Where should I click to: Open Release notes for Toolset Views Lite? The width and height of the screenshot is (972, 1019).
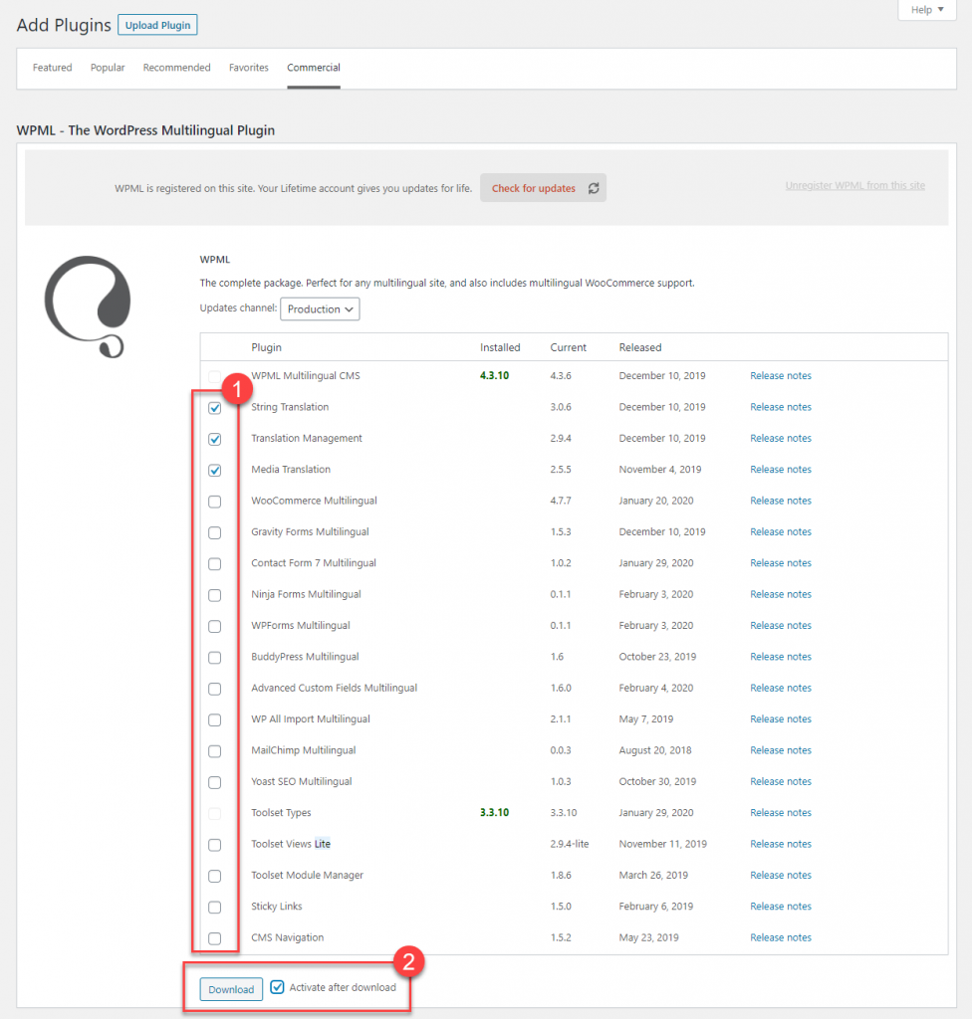coord(781,844)
